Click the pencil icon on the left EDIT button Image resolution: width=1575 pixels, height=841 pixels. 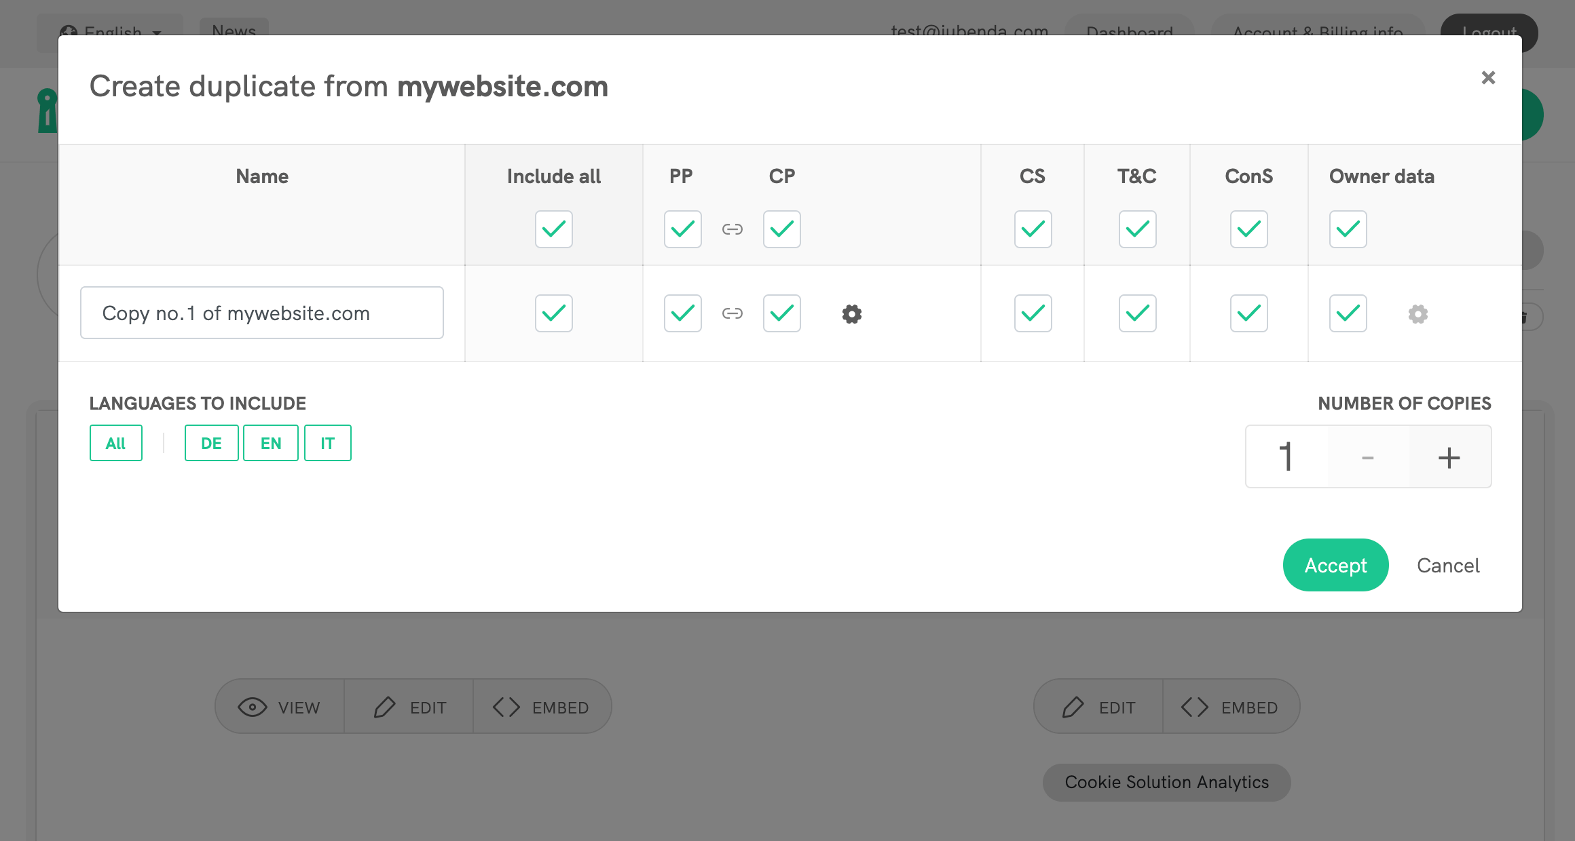point(386,706)
